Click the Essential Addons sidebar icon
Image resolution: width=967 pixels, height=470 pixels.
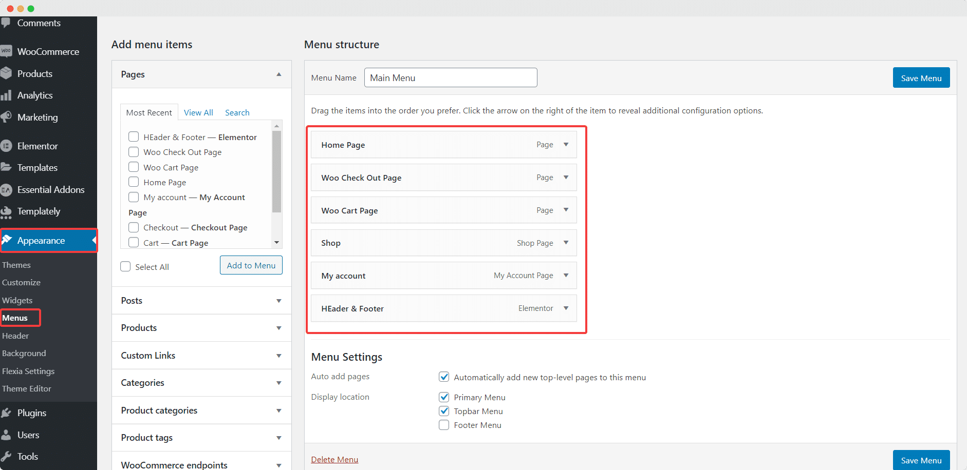pyautogui.click(x=7, y=189)
